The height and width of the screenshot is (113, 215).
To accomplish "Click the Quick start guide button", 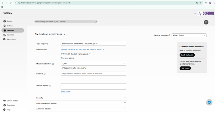I will click(187, 55).
